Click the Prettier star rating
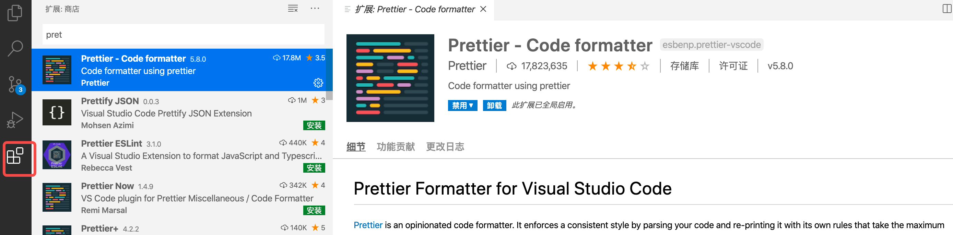953x235 pixels. pyautogui.click(x=618, y=66)
